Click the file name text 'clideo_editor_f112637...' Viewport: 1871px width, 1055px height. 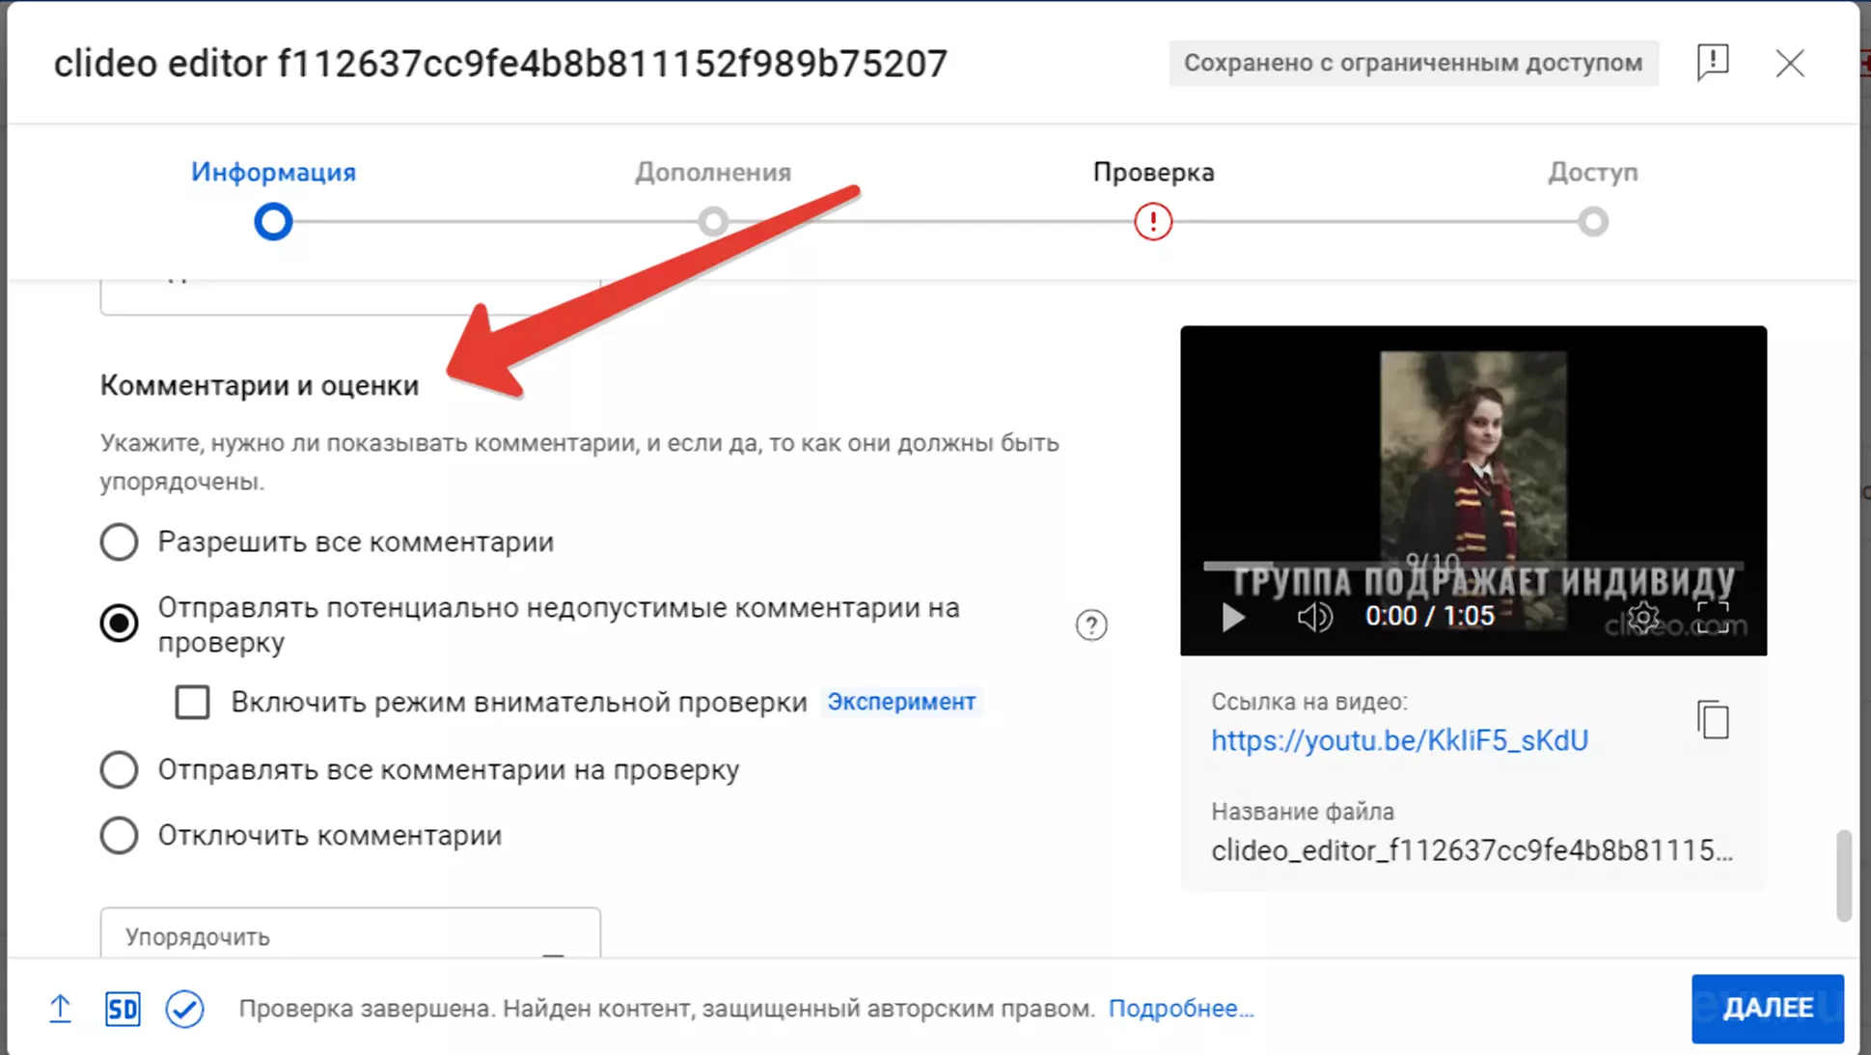[x=1472, y=850]
